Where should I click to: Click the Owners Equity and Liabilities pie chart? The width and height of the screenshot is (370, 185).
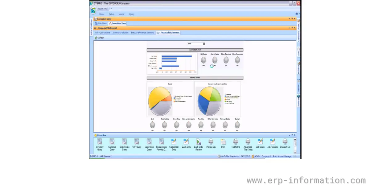[210, 101]
